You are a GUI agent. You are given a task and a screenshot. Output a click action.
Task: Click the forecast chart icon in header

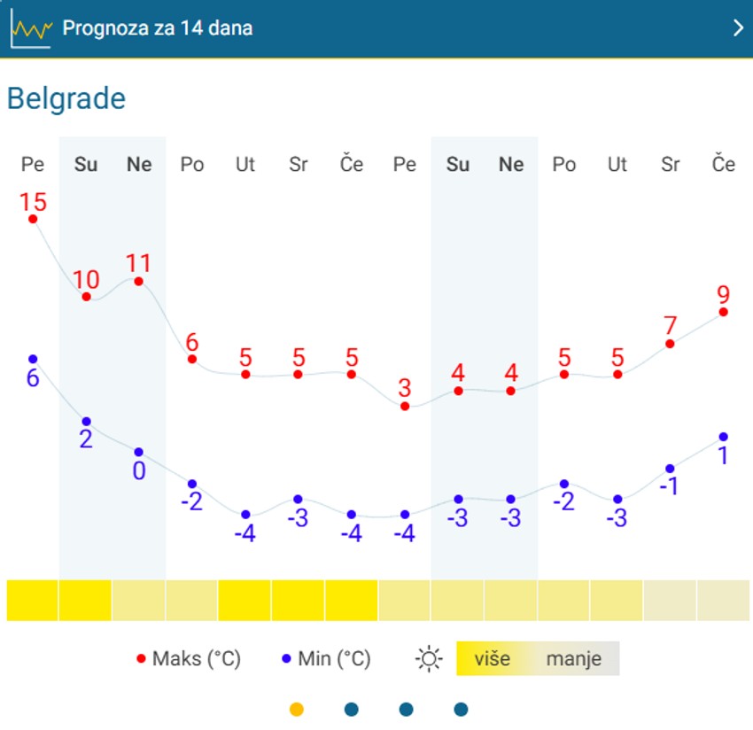tap(30, 28)
